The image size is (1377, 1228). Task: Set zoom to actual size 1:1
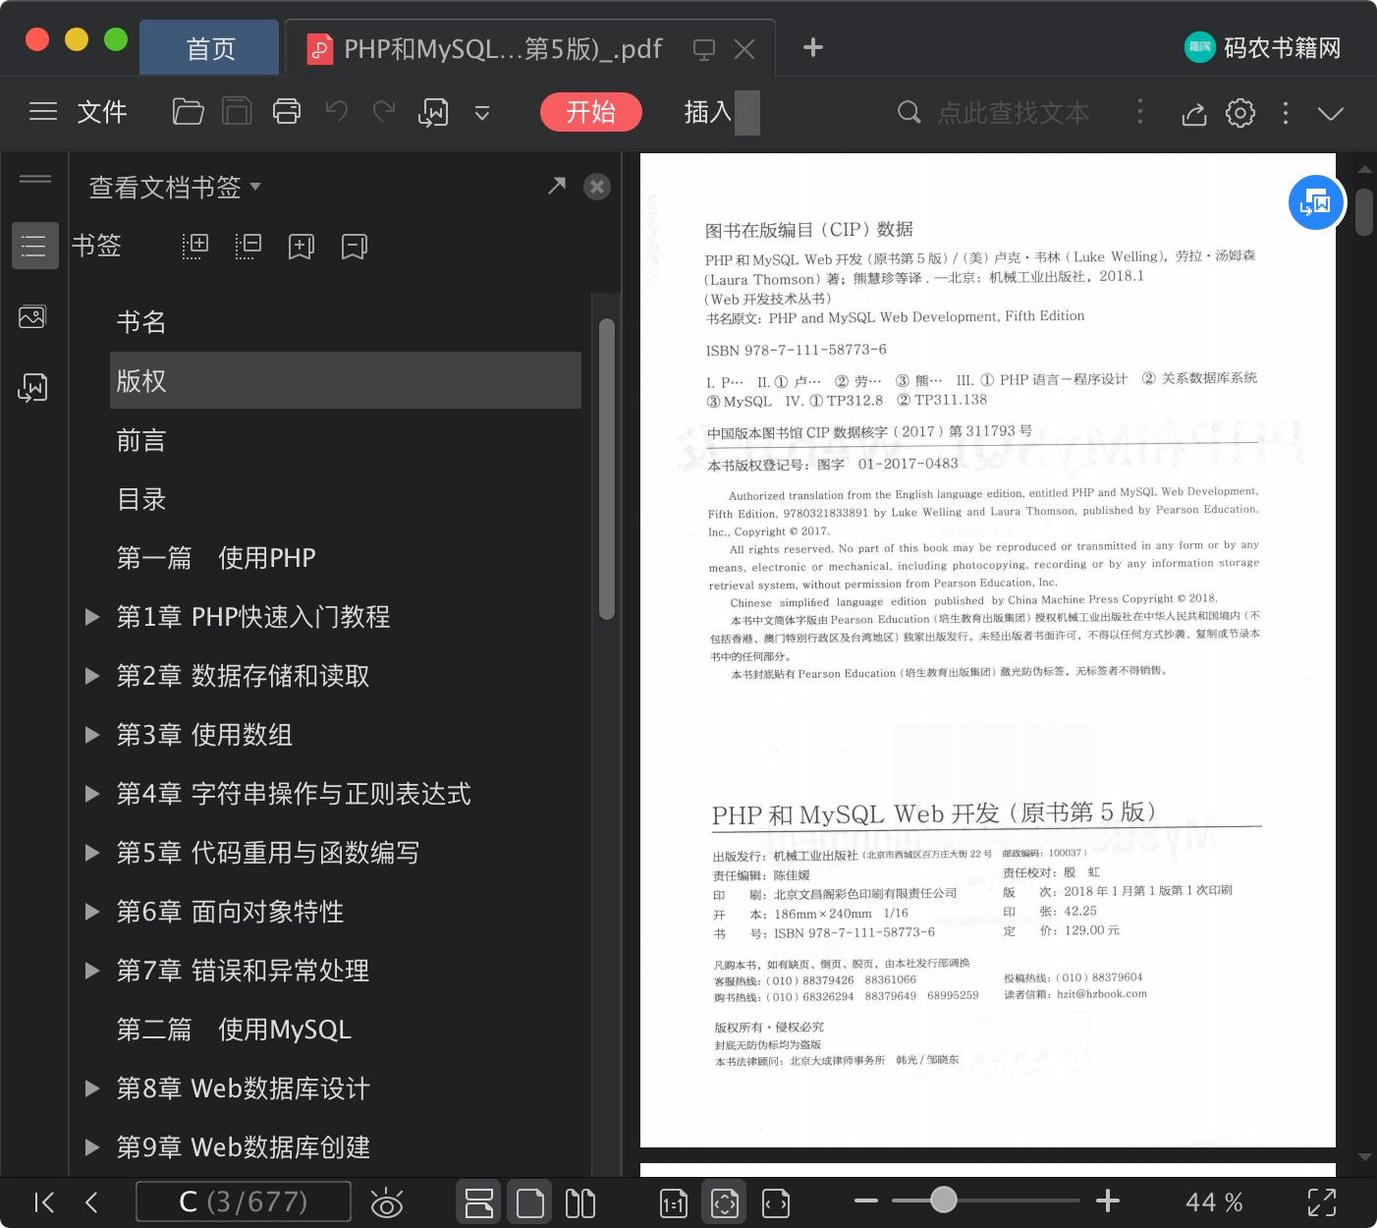[x=674, y=1202]
